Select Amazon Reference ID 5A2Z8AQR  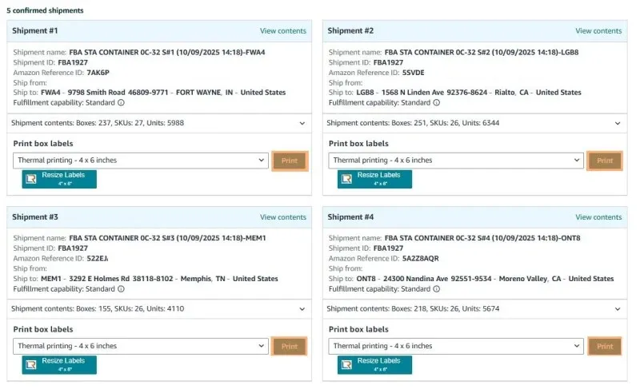421,258
